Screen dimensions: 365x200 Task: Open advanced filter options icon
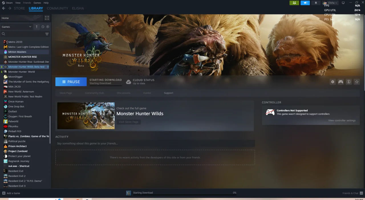point(47,34)
